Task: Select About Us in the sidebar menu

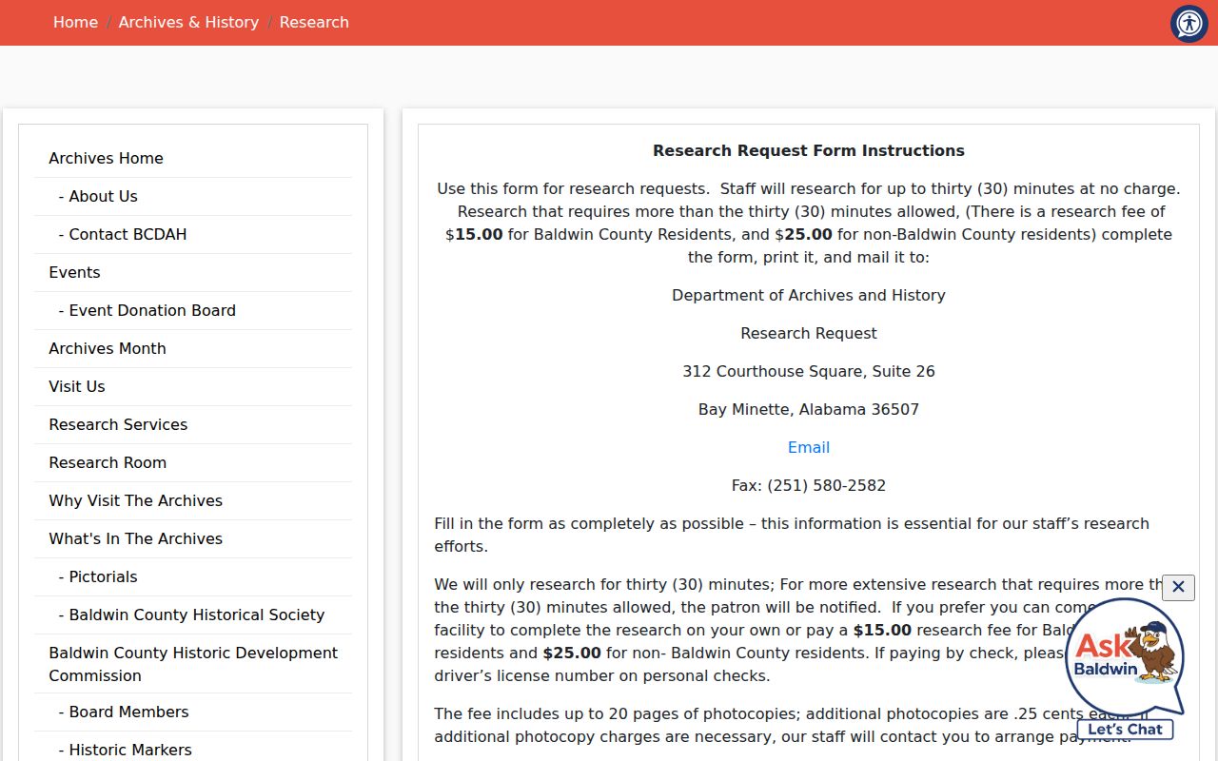Action: coord(193,196)
